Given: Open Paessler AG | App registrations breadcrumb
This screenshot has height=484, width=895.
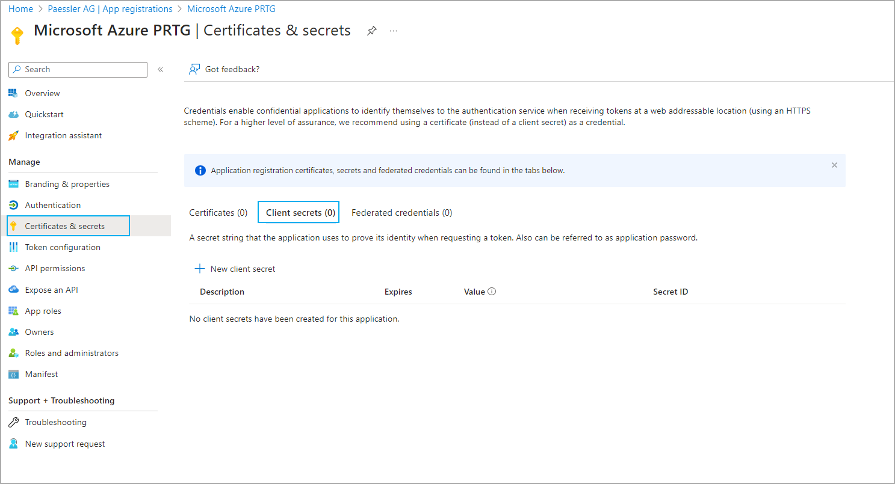Looking at the screenshot, I should tap(111, 9).
